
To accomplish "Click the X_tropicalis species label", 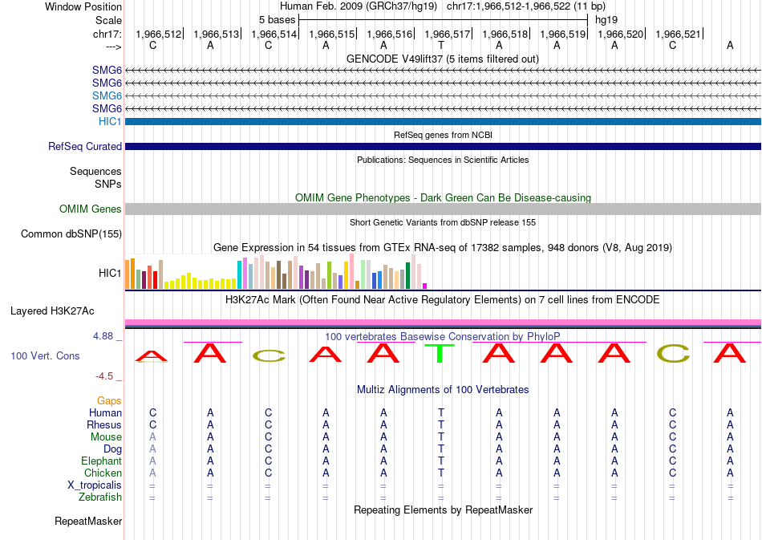I will point(95,485).
